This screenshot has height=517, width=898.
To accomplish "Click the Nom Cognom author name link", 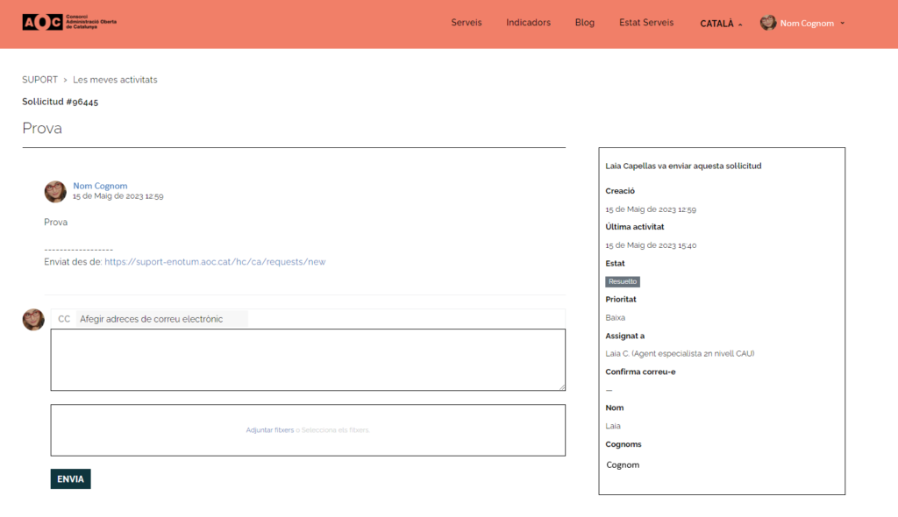I will tap(100, 186).
